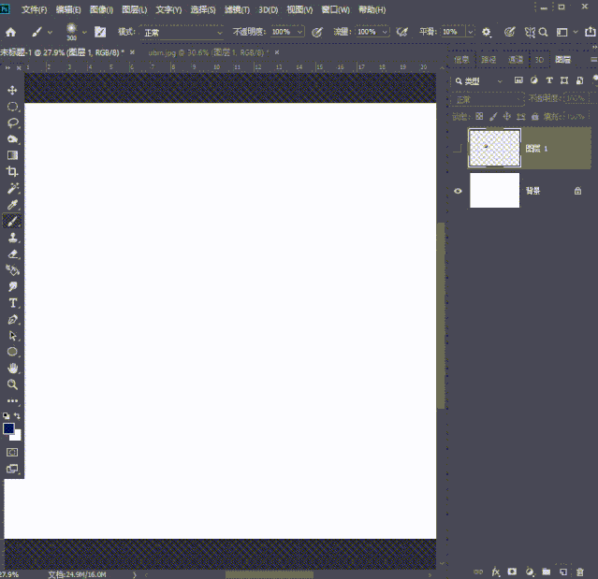Switch to the 通道 panel tab
The height and width of the screenshot is (579, 598).
click(516, 59)
